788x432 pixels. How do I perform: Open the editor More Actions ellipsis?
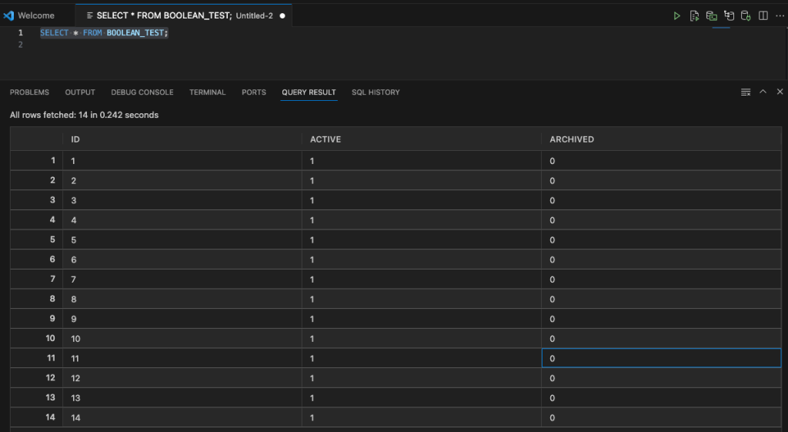[779, 15]
